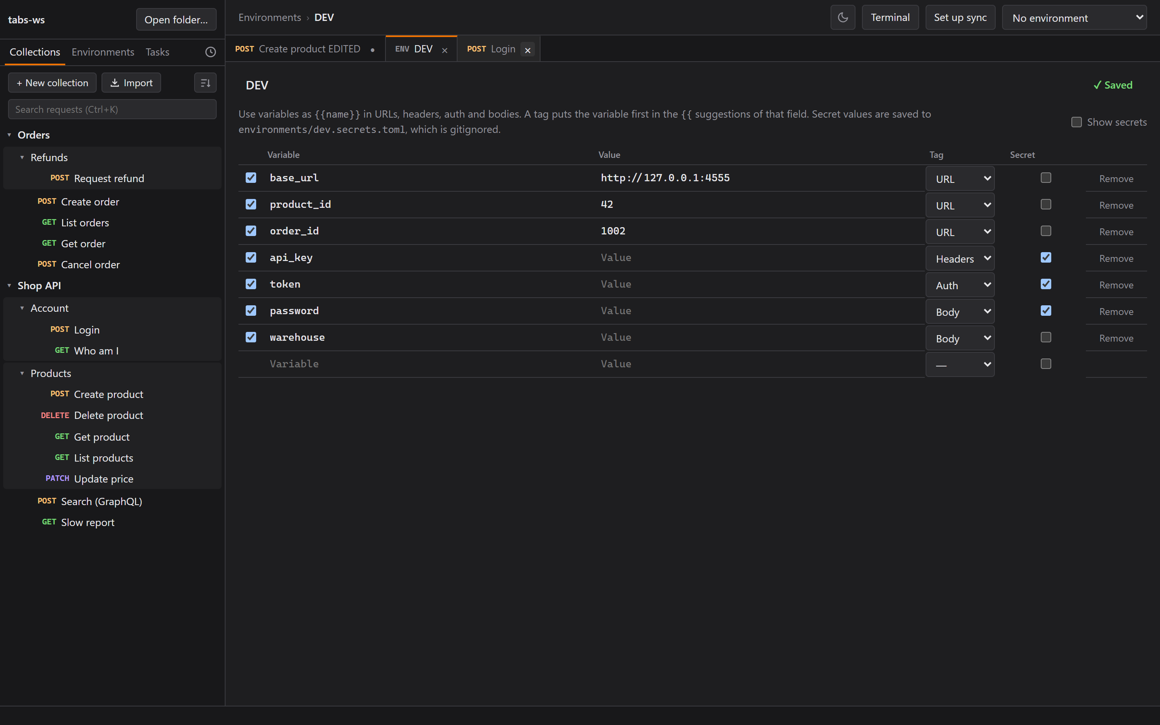1160x725 pixels.
Task: Disable the product_id variable checkbox
Action: [x=251, y=204]
